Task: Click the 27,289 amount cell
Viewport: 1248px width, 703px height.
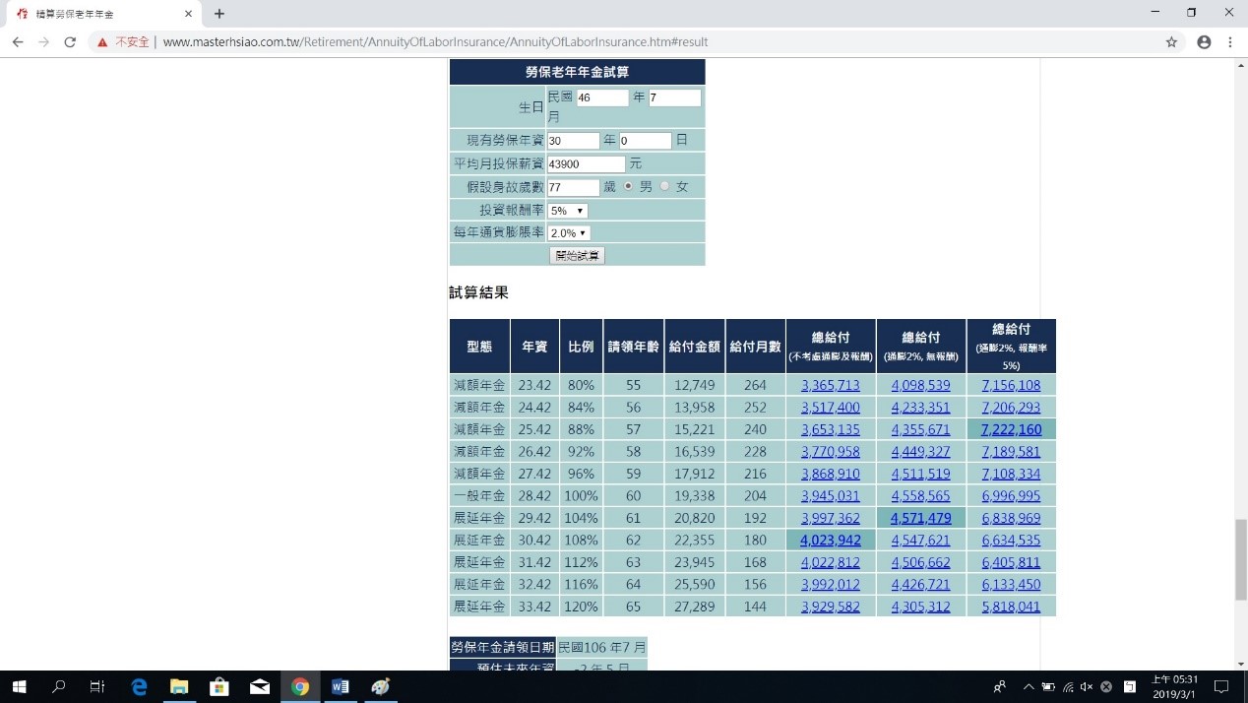Action: tap(695, 607)
